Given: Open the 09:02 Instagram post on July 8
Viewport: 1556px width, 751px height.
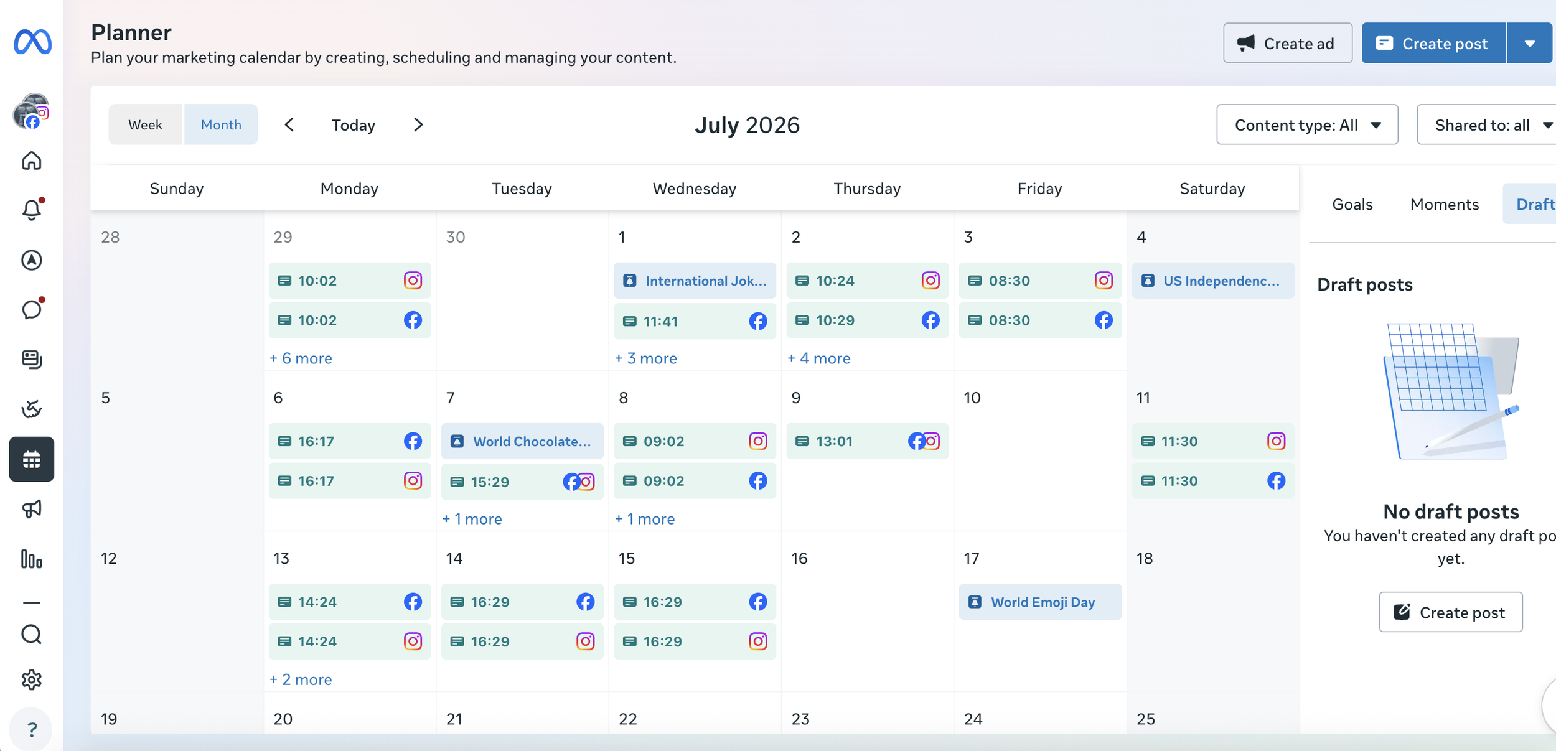Looking at the screenshot, I should click(695, 441).
